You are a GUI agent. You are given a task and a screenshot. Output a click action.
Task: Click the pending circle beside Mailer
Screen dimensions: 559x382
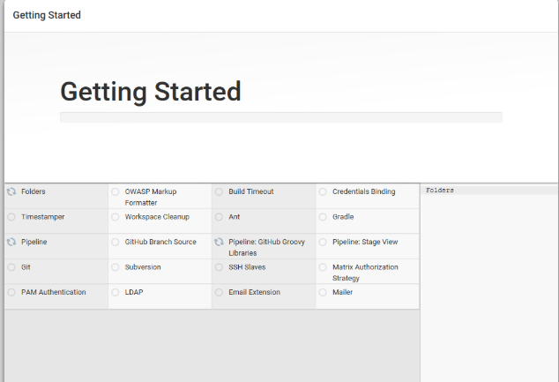point(323,293)
